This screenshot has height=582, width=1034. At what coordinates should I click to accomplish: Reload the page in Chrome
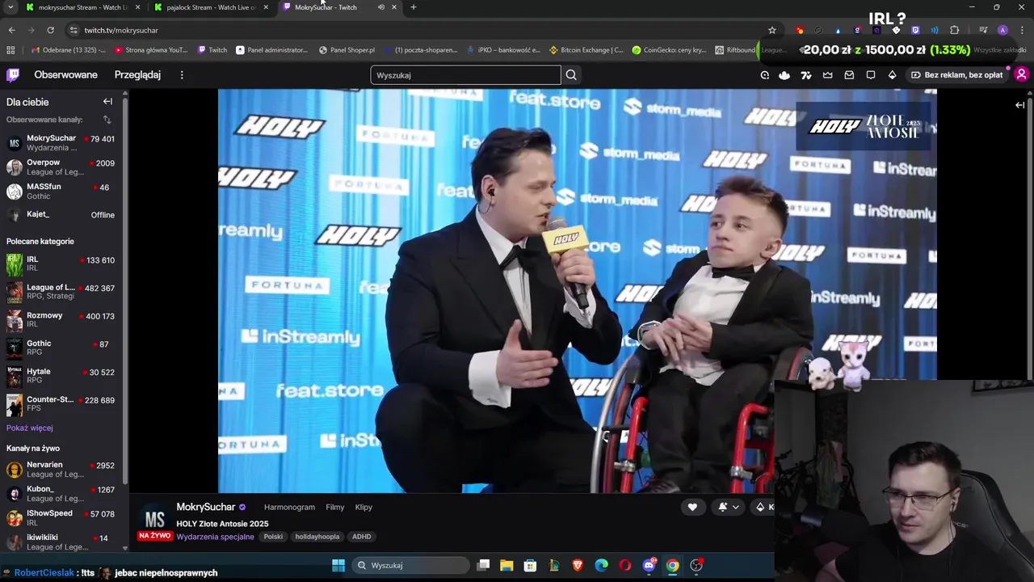[x=50, y=30]
